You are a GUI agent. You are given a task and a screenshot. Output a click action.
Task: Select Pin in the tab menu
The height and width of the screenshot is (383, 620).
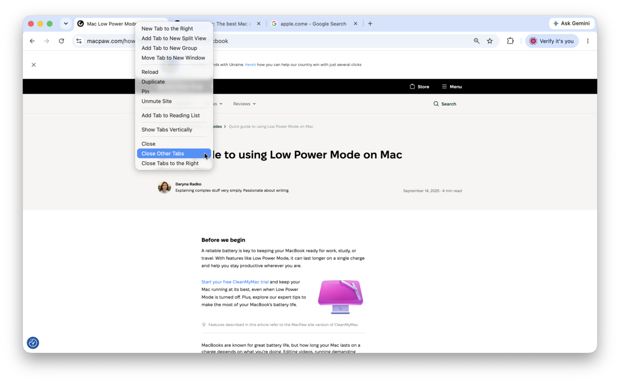tap(174, 92)
